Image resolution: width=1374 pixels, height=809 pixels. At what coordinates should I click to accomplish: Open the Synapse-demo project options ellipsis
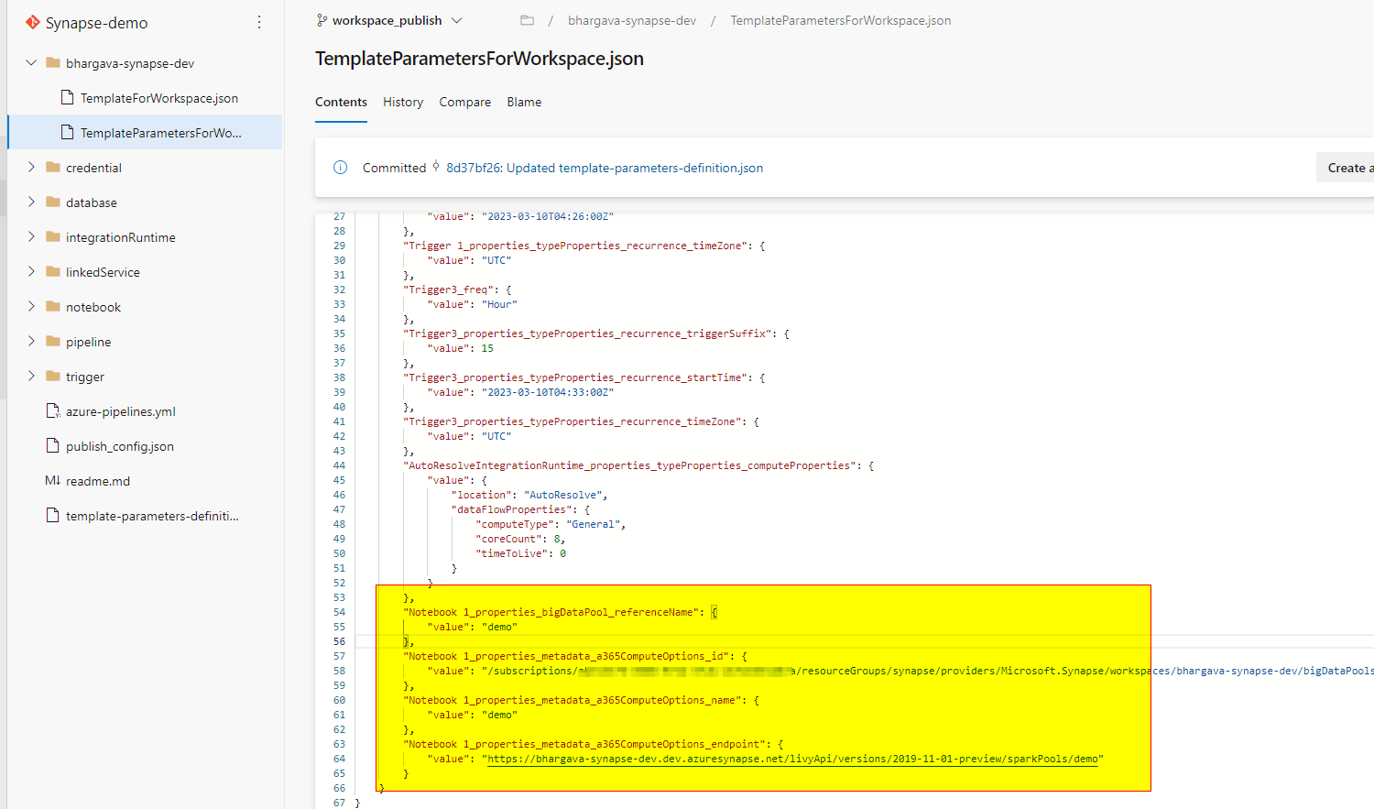coord(259,22)
